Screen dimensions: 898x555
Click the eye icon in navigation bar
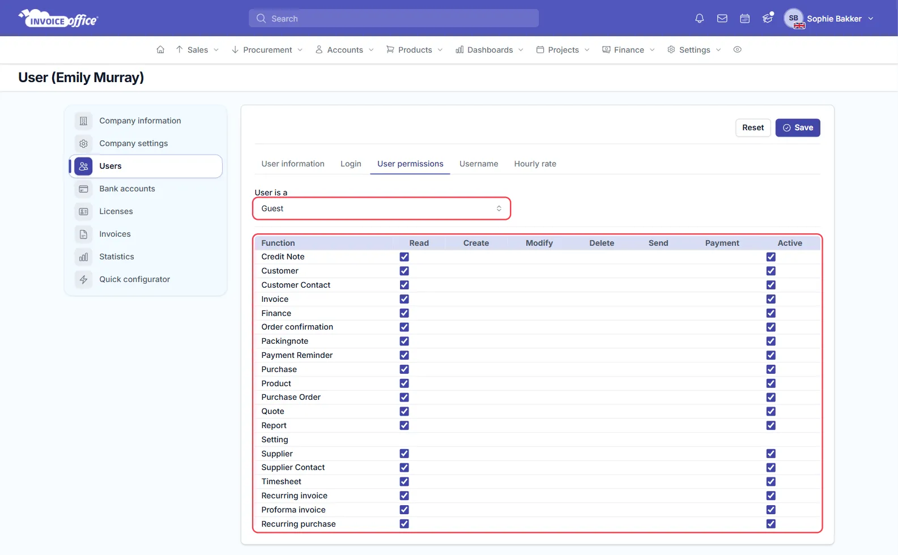[737, 50]
